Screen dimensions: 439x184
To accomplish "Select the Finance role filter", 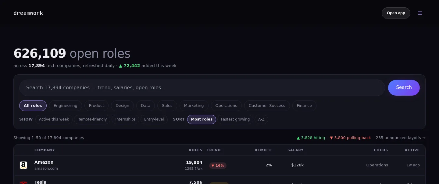I will (304, 106).
